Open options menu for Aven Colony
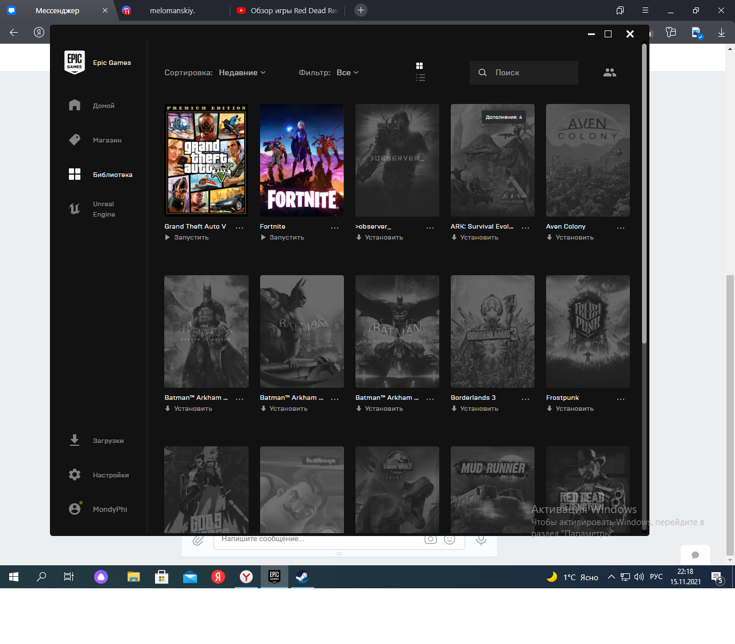 click(621, 227)
